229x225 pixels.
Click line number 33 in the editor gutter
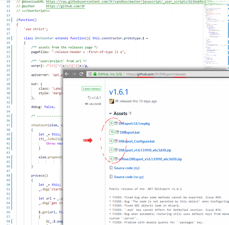[x=8, y=107]
